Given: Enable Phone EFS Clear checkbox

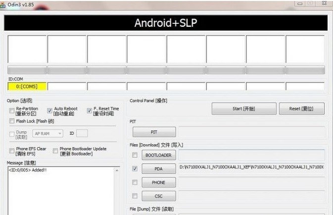Looking at the screenshot, I should (12, 151).
